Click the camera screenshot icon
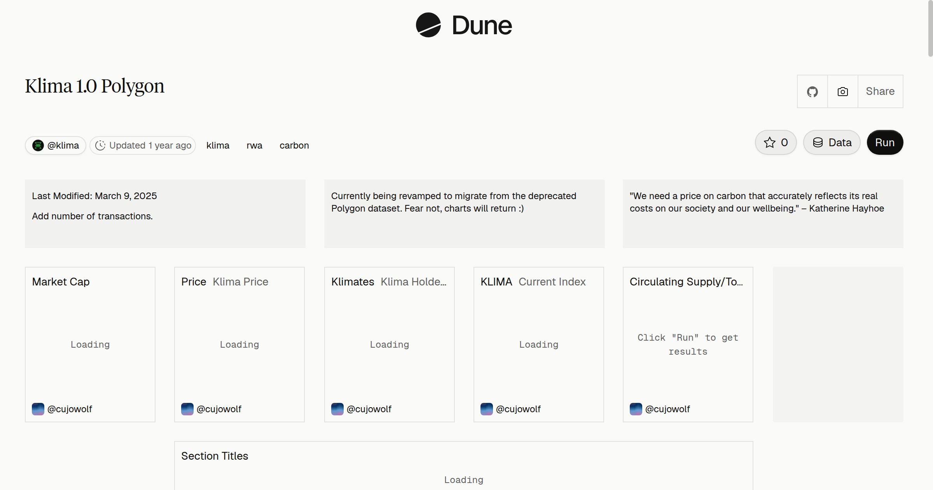The image size is (933, 490). pos(842,91)
